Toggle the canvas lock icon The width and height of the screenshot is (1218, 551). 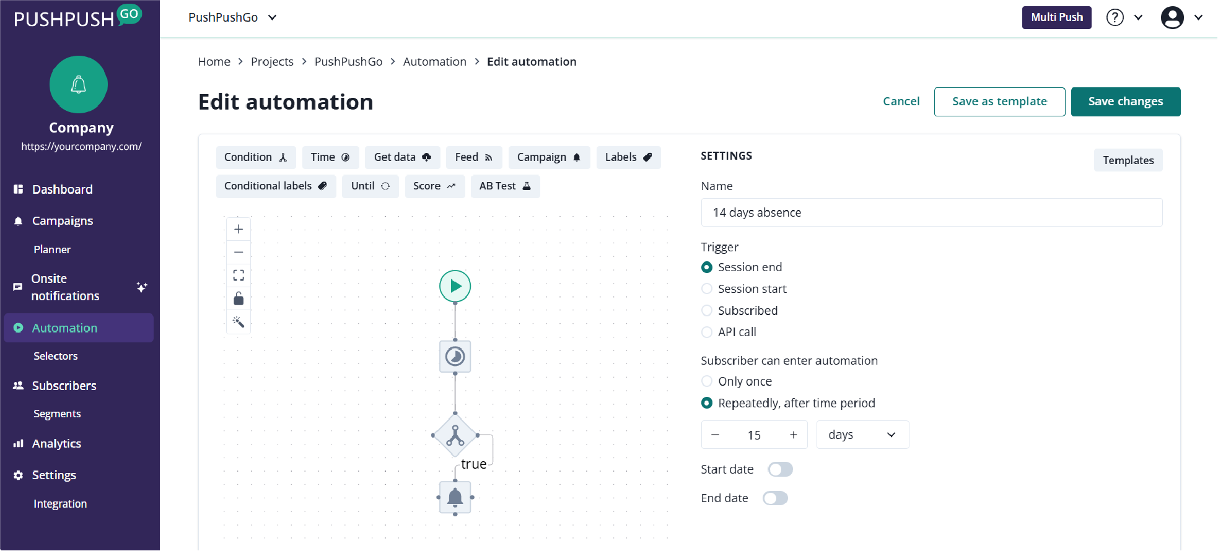tap(239, 299)
